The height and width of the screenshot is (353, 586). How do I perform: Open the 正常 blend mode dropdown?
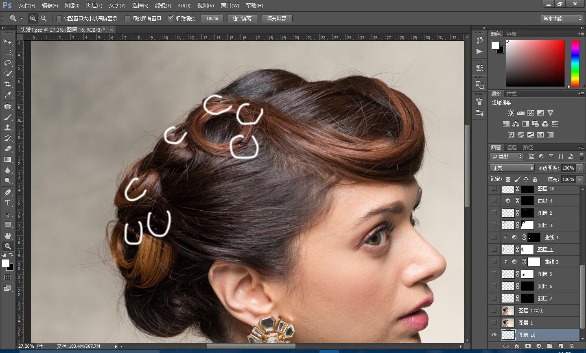click(x=512, y=168)
